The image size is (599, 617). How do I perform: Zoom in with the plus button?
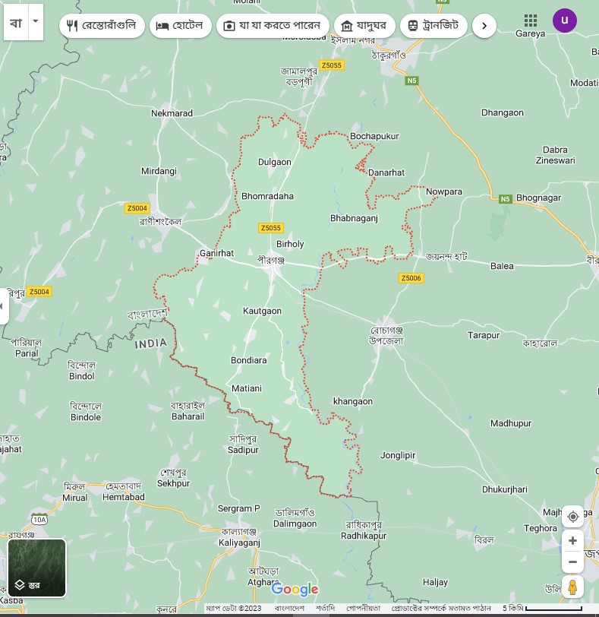[572, 541]
